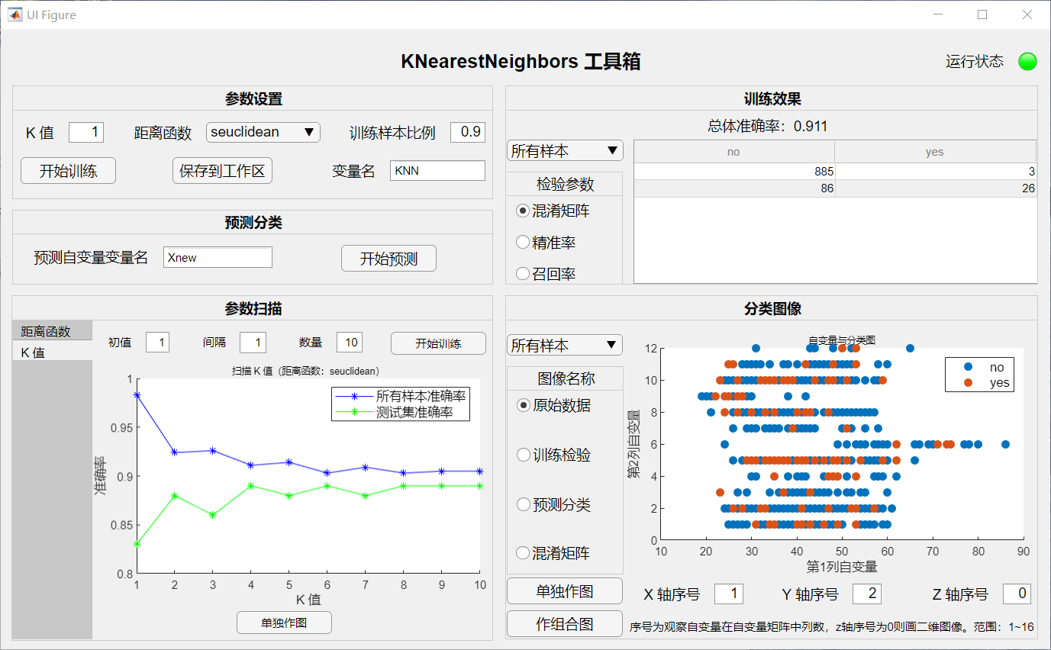Click the 准确率 y-axis label of the scan chart
The height and width of the screenshot is (650, 1051).
[x=100, y=476]
